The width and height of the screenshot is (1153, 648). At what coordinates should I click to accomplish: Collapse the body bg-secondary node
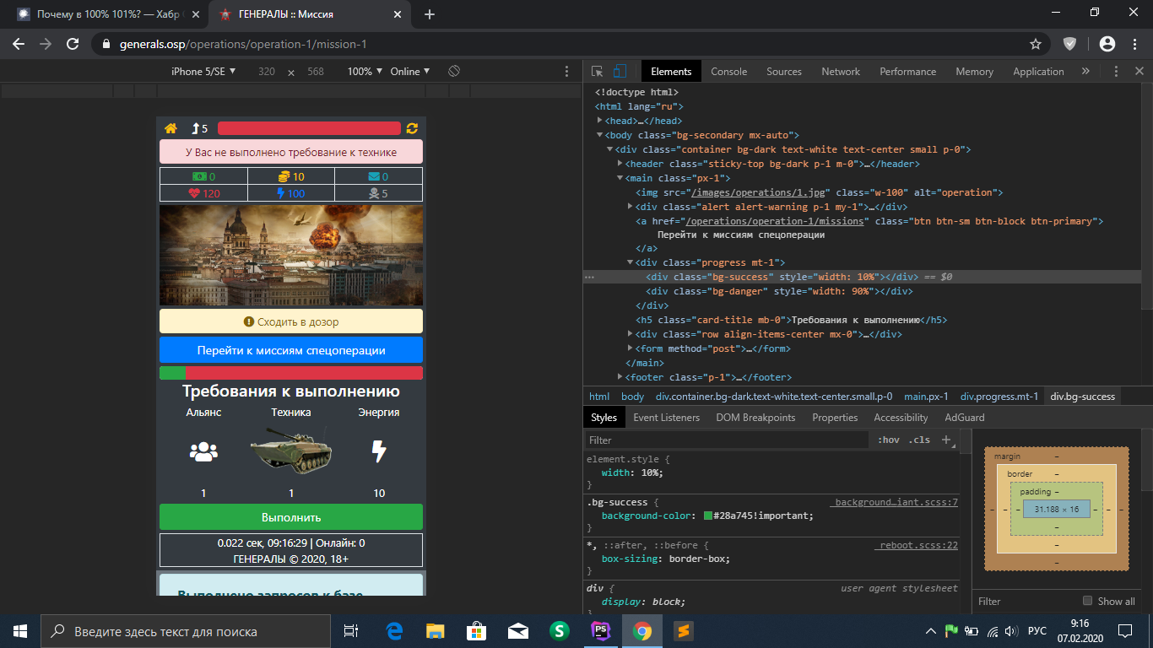[x=599, y=135]
